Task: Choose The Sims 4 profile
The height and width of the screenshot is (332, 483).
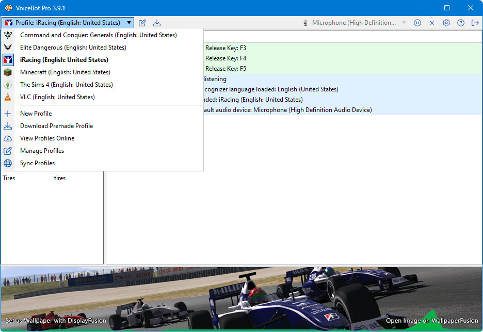Action: pos(66,85)
